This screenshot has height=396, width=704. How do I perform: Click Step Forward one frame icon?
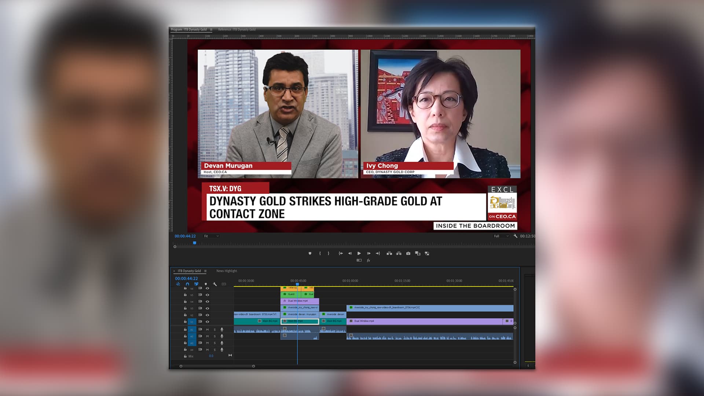point(368,253)
